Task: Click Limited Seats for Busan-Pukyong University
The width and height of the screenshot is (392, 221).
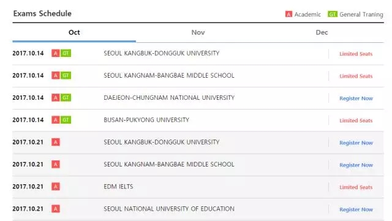Action: 356,121
